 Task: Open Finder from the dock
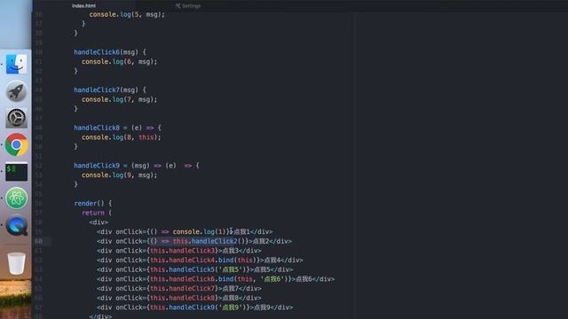point(16,64)
